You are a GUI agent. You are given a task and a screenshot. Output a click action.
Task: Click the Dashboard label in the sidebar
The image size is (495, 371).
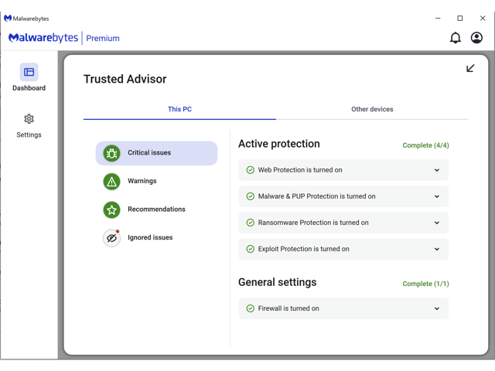coord(29,88)
